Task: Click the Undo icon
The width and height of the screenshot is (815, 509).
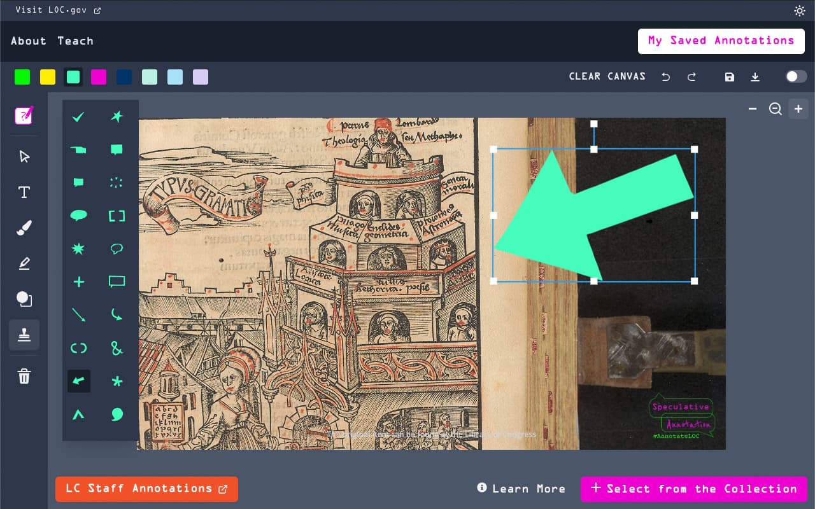Action: click(x=665, y=76)
